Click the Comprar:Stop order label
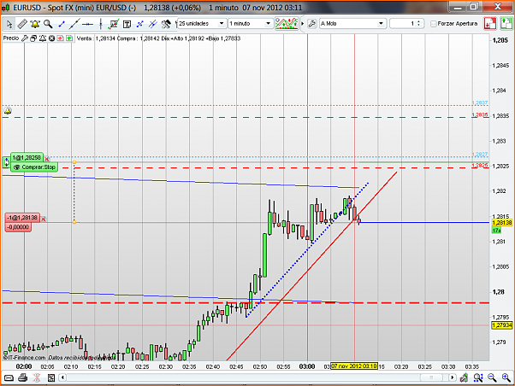 point(34,167)
